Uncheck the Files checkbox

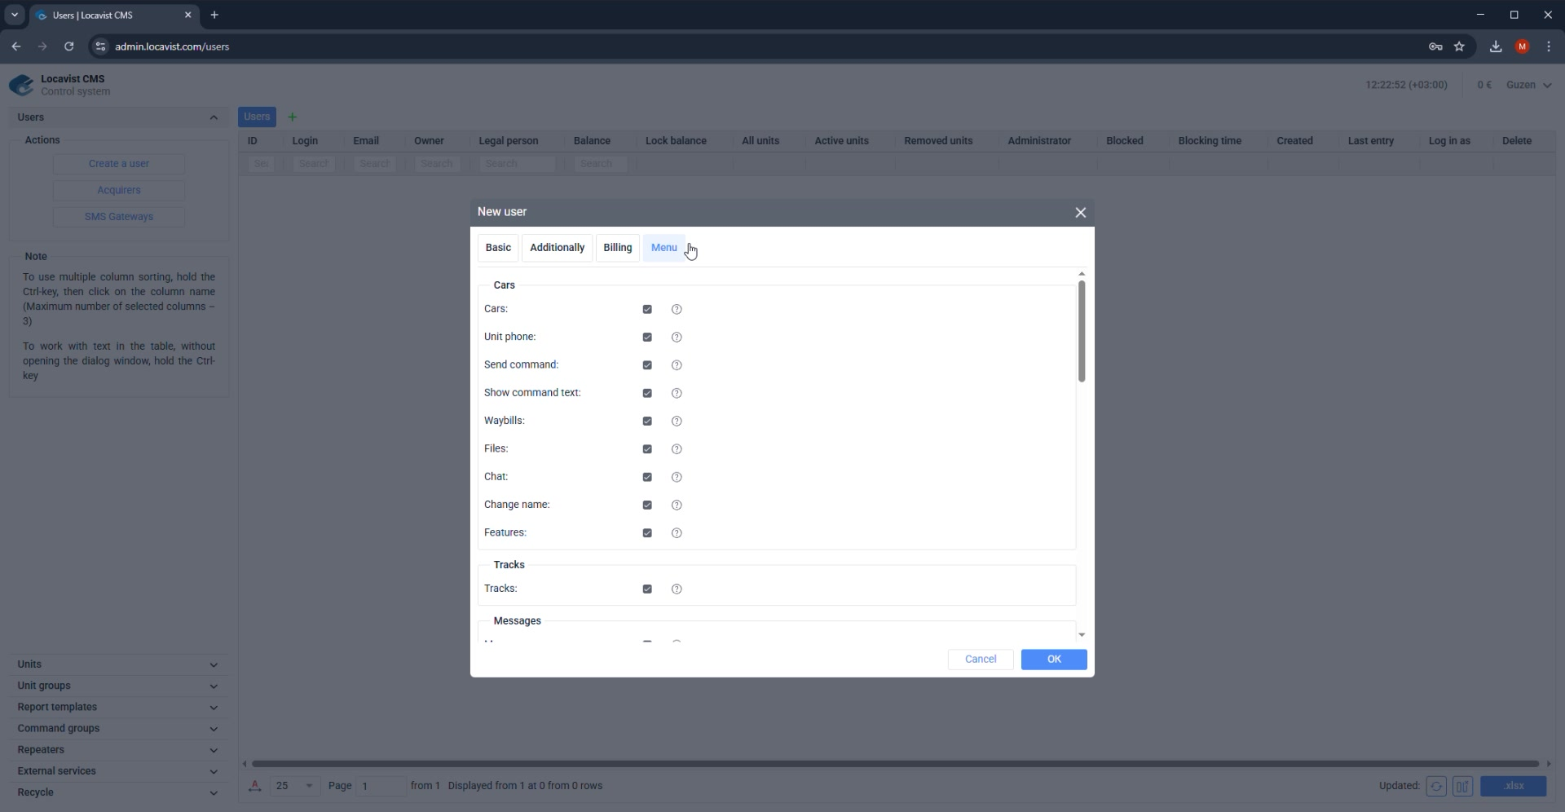(x=647, y=449)
